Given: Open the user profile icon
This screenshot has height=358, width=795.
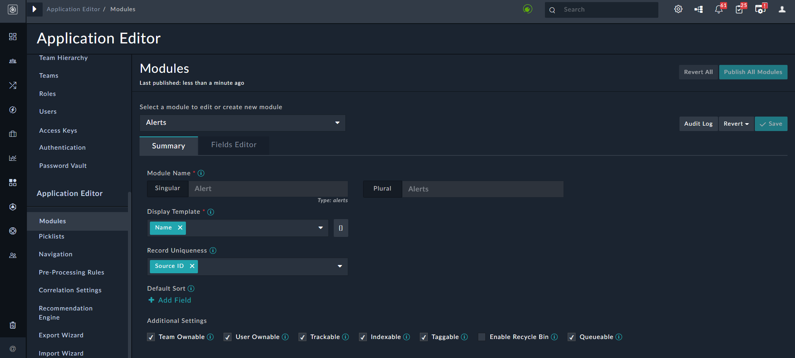Looking at the screenshot, I should [782, 9].
